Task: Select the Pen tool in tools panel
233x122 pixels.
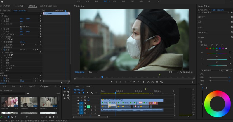Action: pyautogui.click(x=68, y=95)
